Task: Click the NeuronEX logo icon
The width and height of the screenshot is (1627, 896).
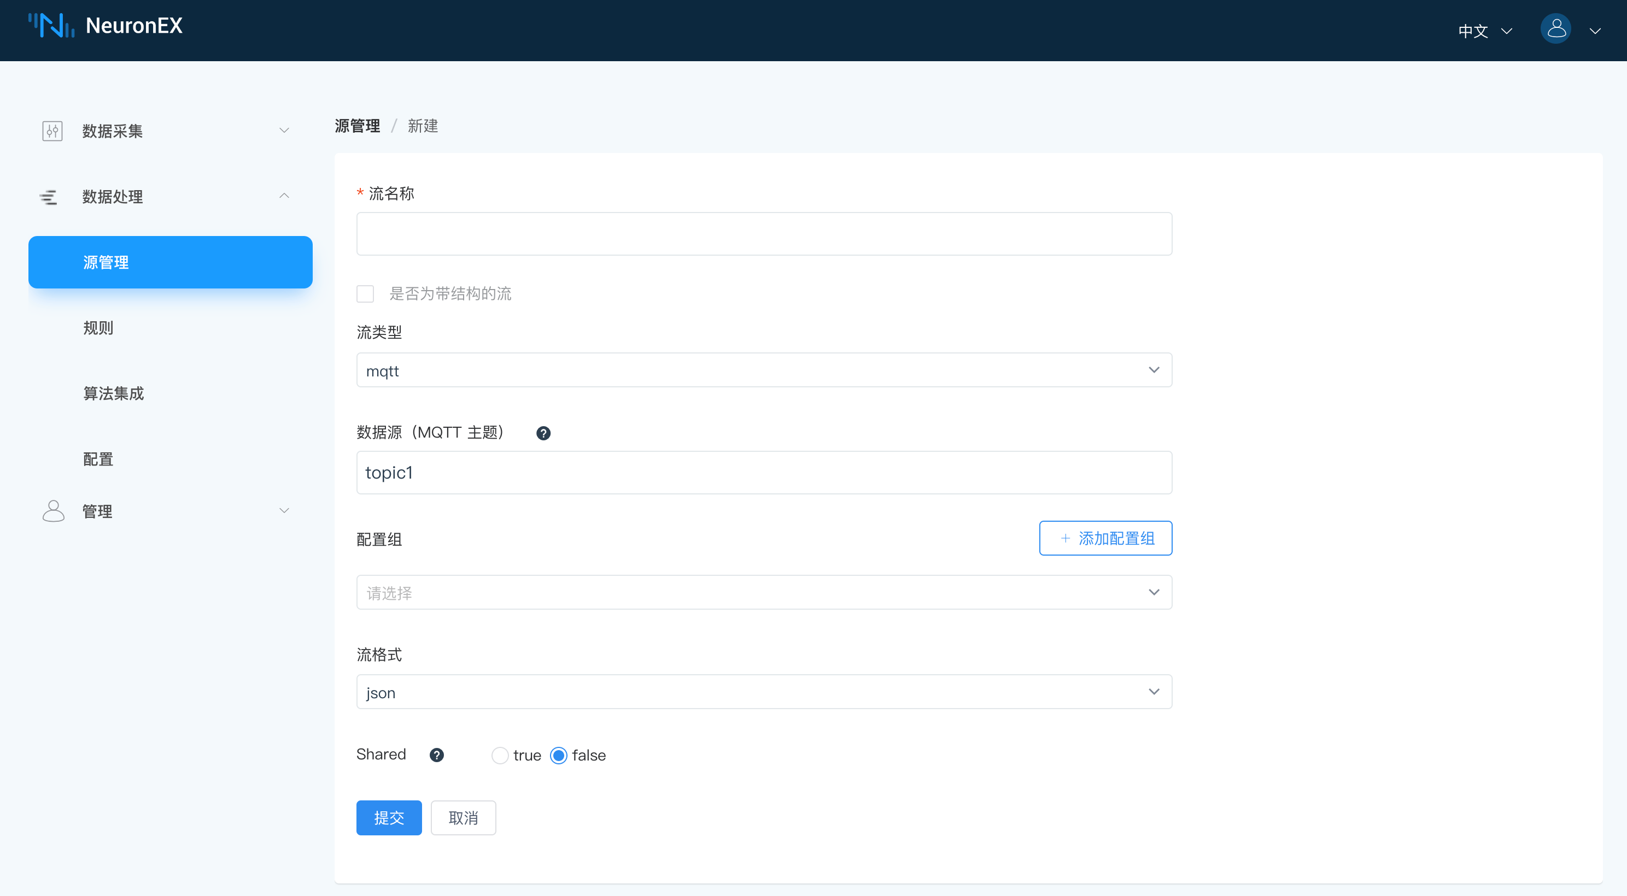Action: click(x=52, y=26)
